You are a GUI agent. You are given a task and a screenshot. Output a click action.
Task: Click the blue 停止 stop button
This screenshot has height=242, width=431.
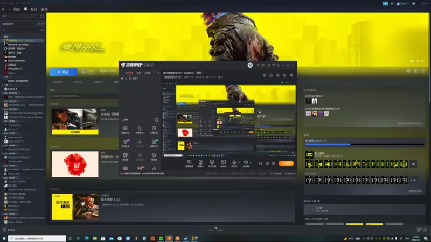pyautogui.click(x=63, y=72)
